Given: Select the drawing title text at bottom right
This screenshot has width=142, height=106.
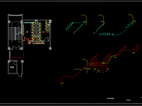Looking at the screenshot, I should (x=110, y=98).
